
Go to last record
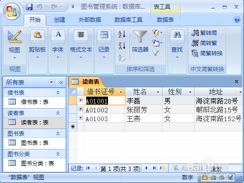coord(155,168)
